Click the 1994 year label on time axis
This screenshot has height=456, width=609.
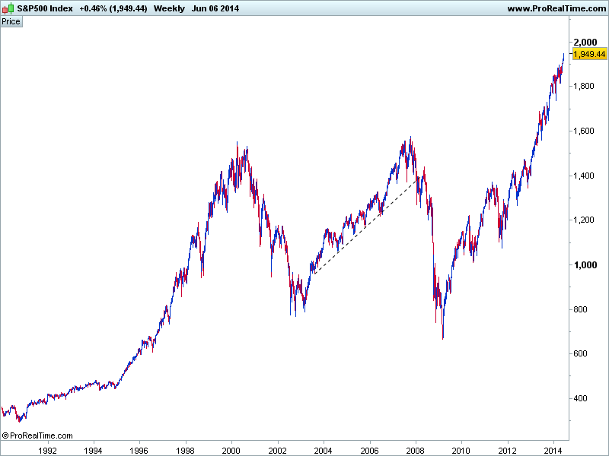[x=93, y=451]
